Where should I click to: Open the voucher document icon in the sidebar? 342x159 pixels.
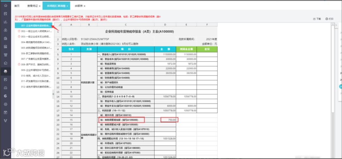point(6,14)
